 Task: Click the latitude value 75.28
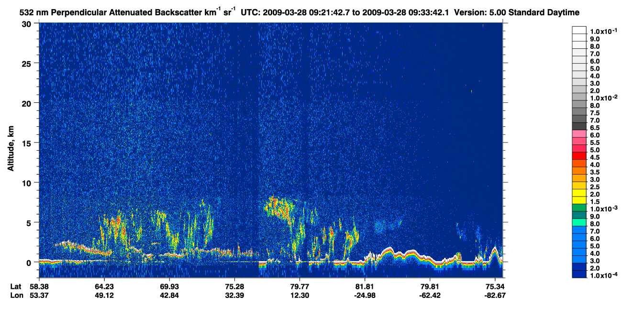tap(234, 286)
